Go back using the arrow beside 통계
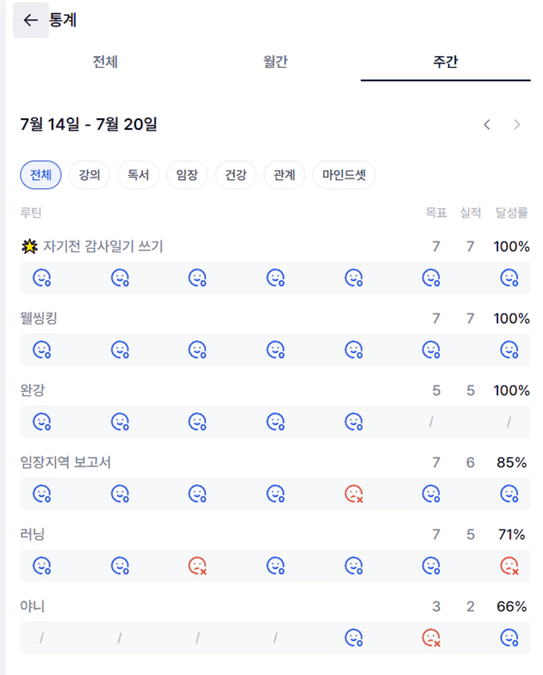The image size is (543, 675). click(x=30, y=20)
